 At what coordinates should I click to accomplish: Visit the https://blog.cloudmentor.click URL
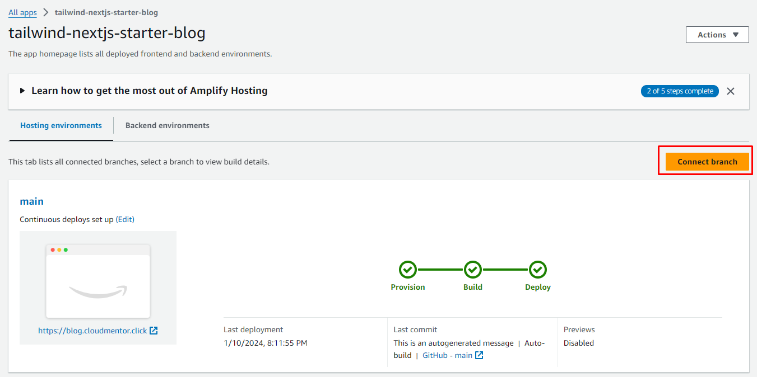click(x=92, y=331)
